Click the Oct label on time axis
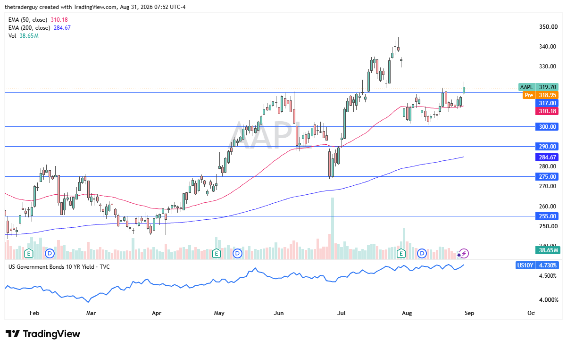Viewport: 567px width, 348px height. click(531, 313)
